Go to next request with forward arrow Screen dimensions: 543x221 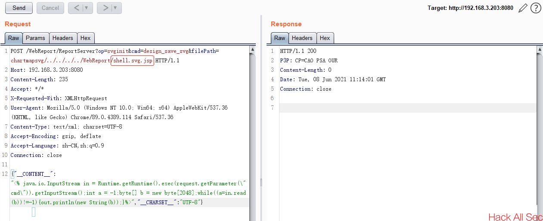tap(105, 8)
